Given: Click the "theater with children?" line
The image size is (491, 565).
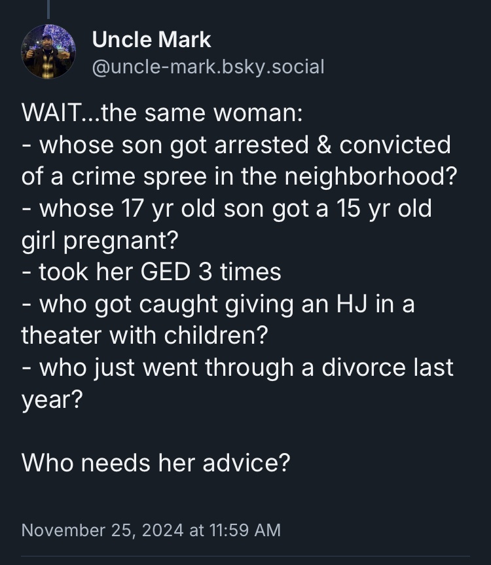Looking at the screenshot, I should click(x=145, y=335).
